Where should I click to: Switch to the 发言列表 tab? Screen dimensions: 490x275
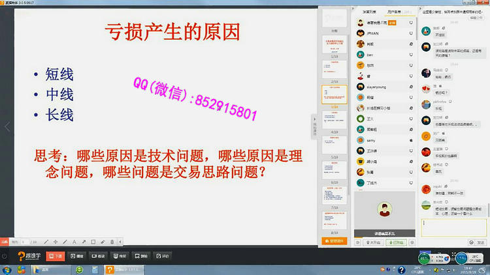369,12
